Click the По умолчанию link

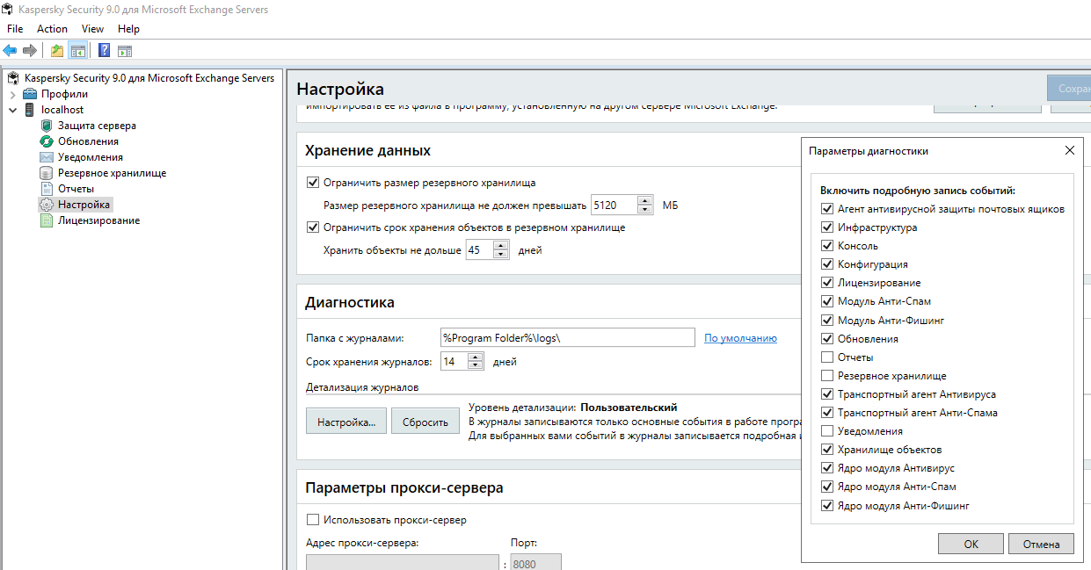coord(740,338)
